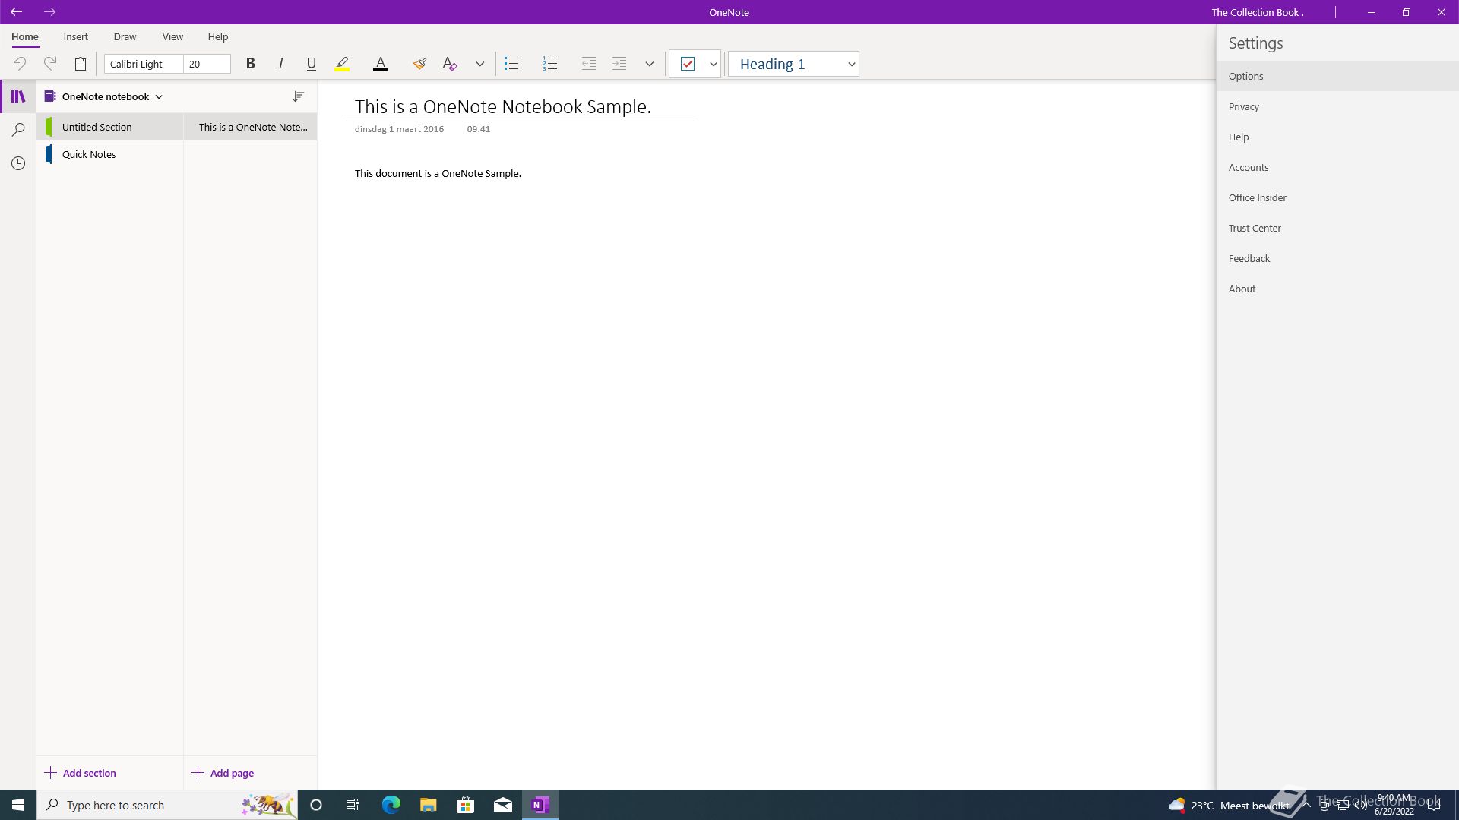Clear all formatting with the eraser icon
The height and width of the screenshot is (820, 1459).
450,64
